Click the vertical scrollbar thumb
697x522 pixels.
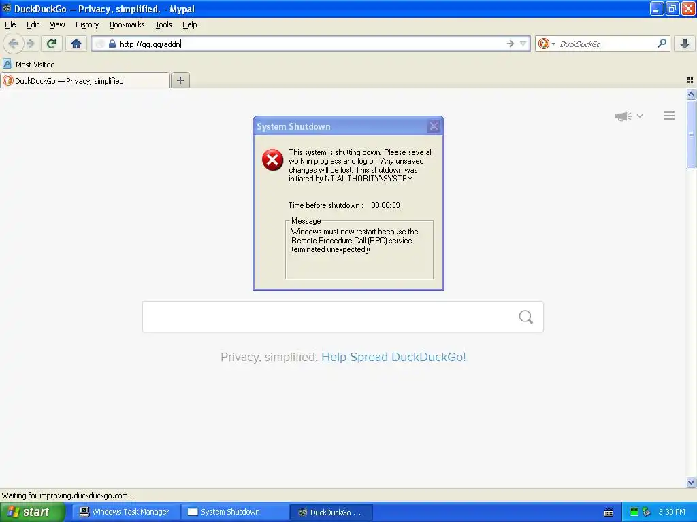pos(691,134)
